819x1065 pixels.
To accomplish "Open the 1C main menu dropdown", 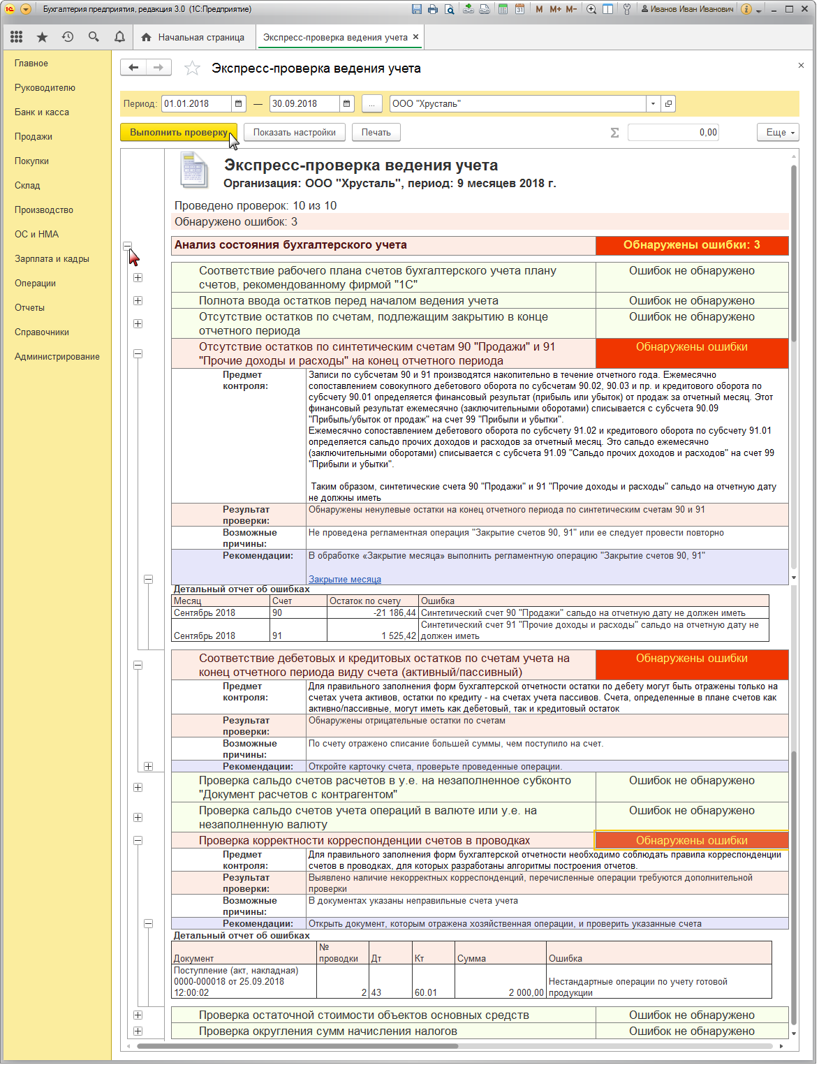I will coord(26,9).
